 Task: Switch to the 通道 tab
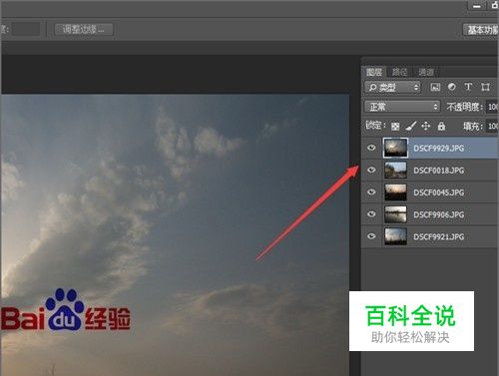click(426, 72)
